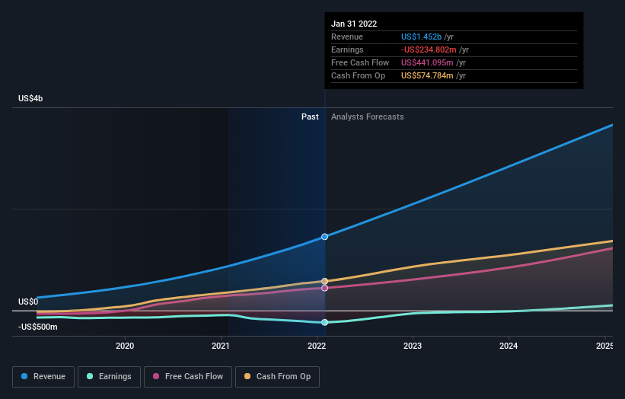Click the US$4b y-axis label
Image resolution: width=625 pixels, height=399 pixels.
[30, 98]
